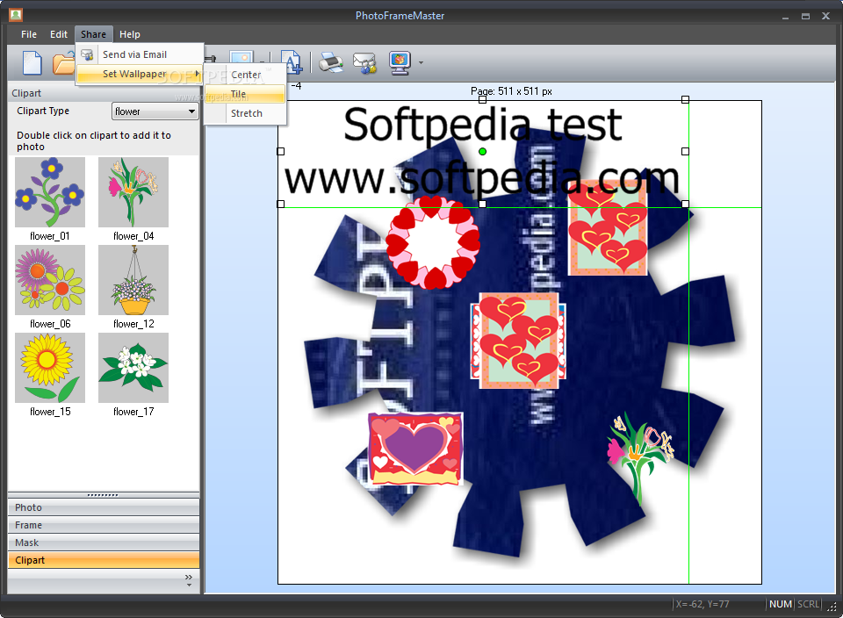Click the SCRL status bar indicator
The height and width of the screenshot is (618, 843).
[x=808, y=604]
